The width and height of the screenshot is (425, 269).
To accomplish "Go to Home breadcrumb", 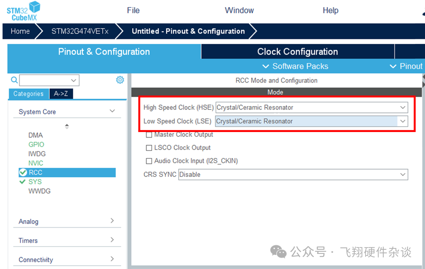I will (x=20, y=31).
